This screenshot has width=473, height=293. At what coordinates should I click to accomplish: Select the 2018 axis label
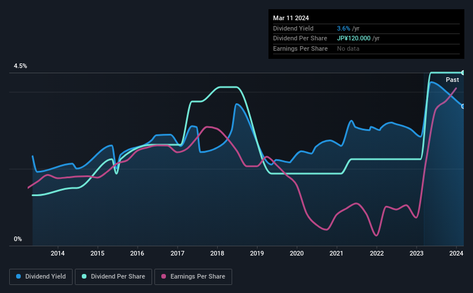pos(217,253)
